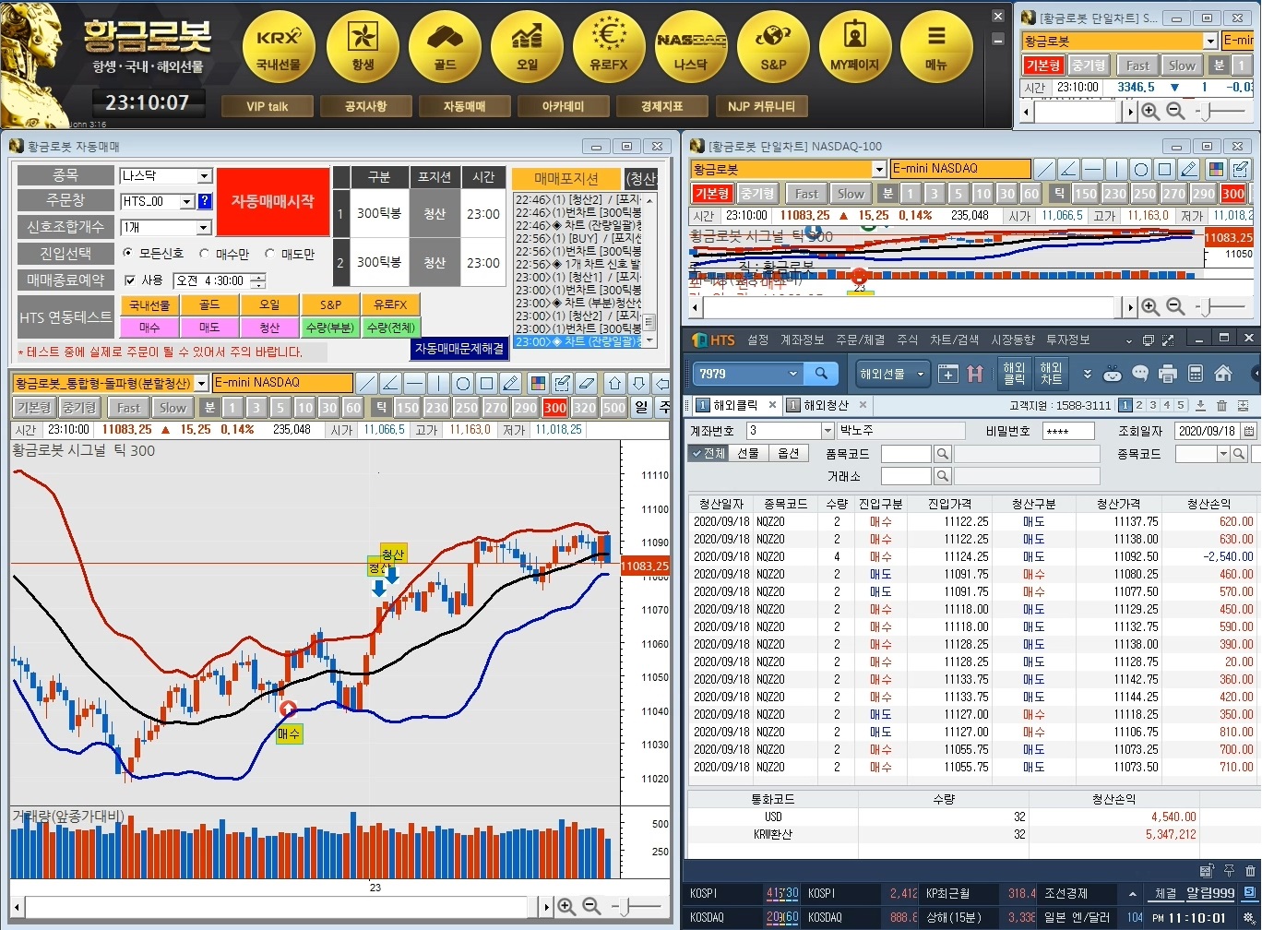Open 설정 menu in HTS
This screenshot has height=930, width=1262.
coord(757,340)
